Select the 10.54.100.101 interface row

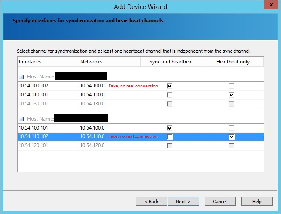point(140,128)
